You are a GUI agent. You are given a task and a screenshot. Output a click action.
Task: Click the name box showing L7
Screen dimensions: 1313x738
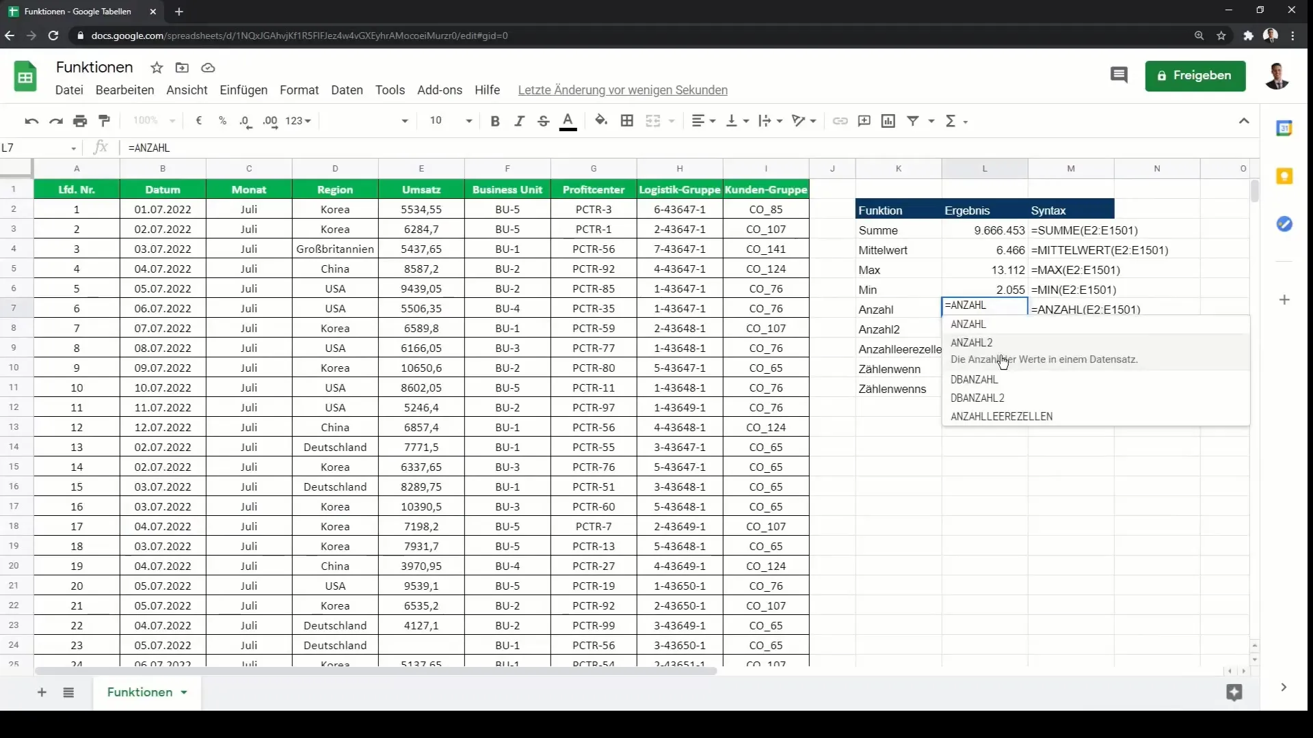click(38, 148)
